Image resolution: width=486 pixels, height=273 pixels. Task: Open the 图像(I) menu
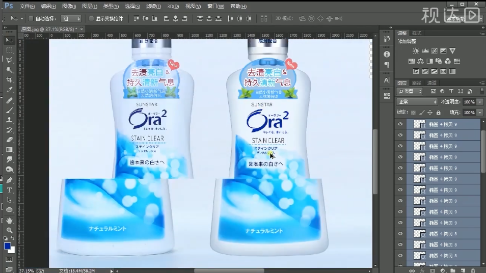tap(69, 6)
